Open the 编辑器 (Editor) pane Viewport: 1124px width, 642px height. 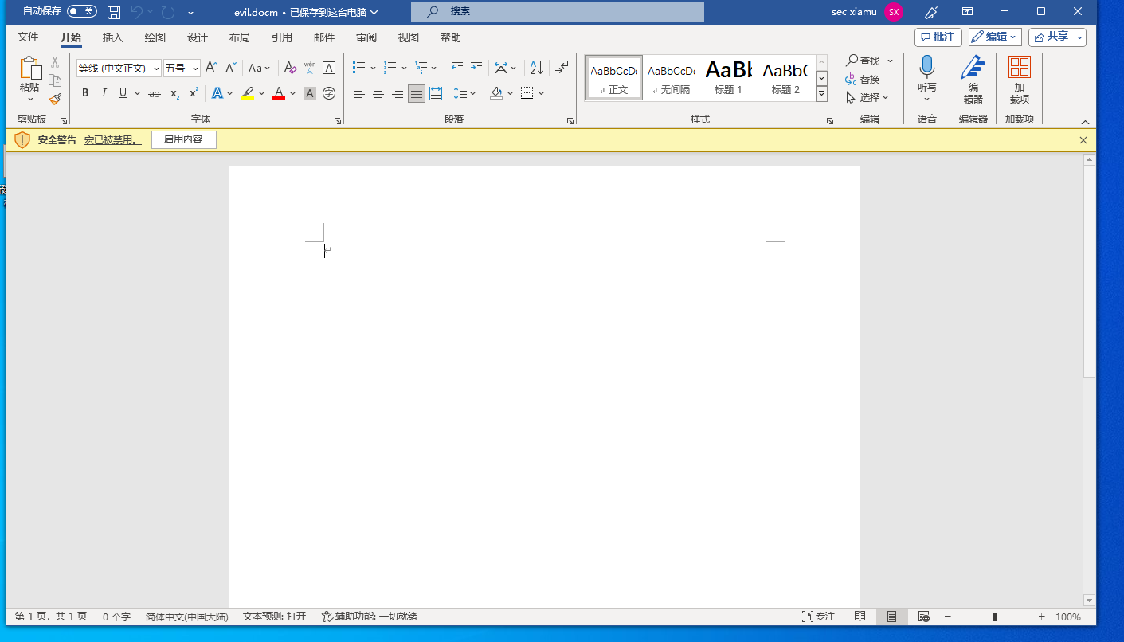coord(973,80)
